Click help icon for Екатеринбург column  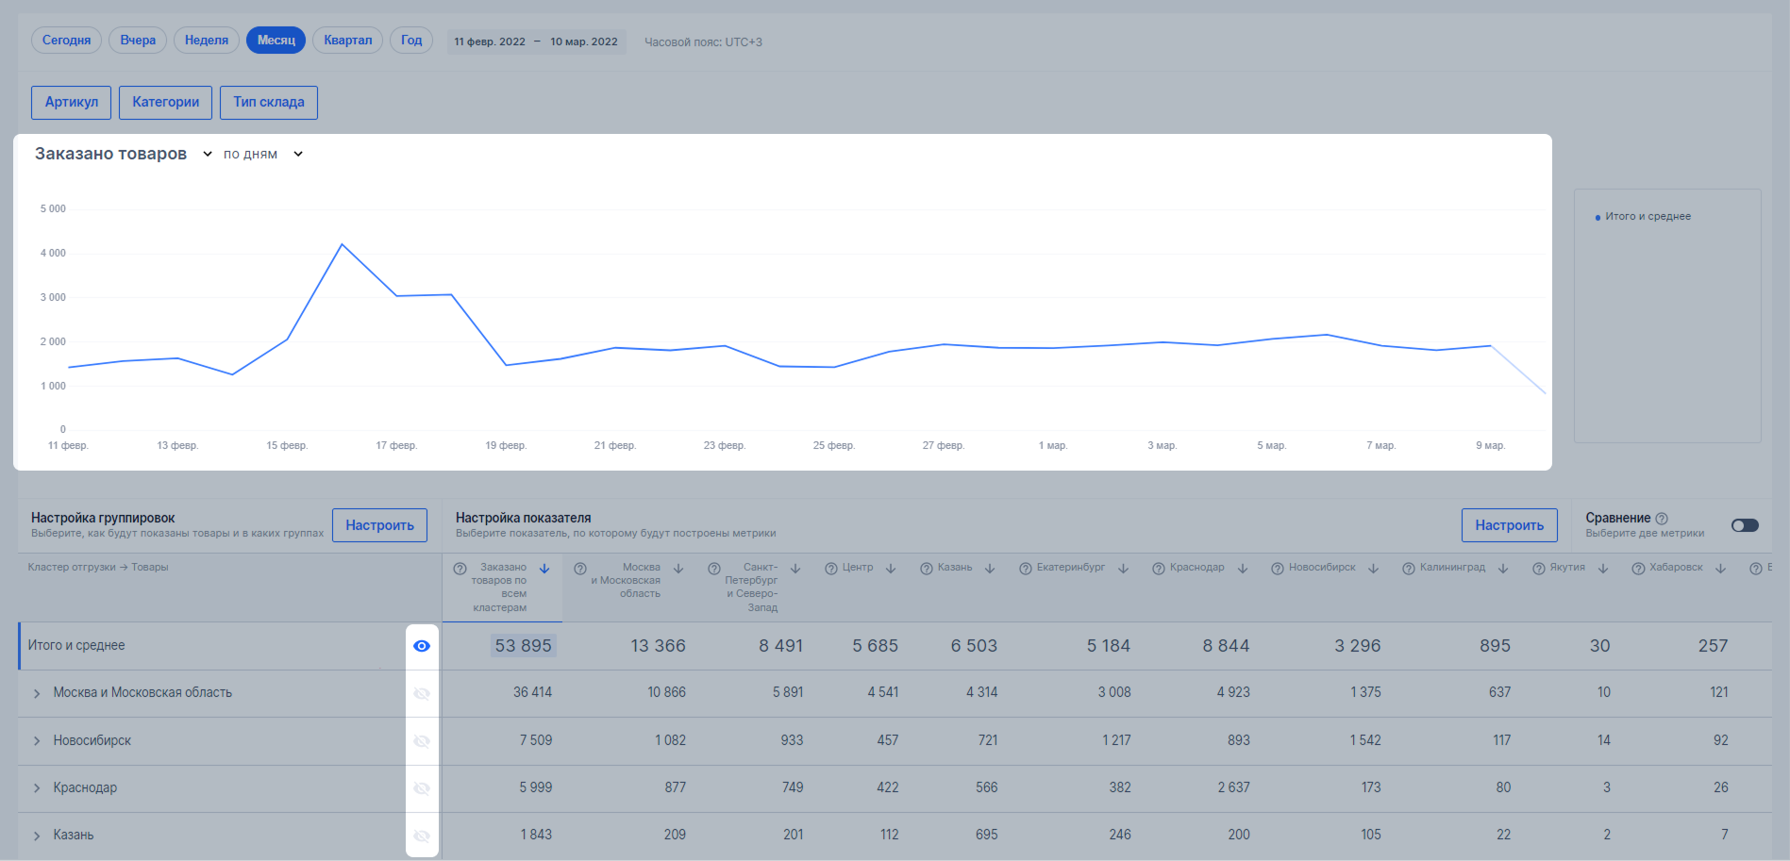click(1026, 569)
